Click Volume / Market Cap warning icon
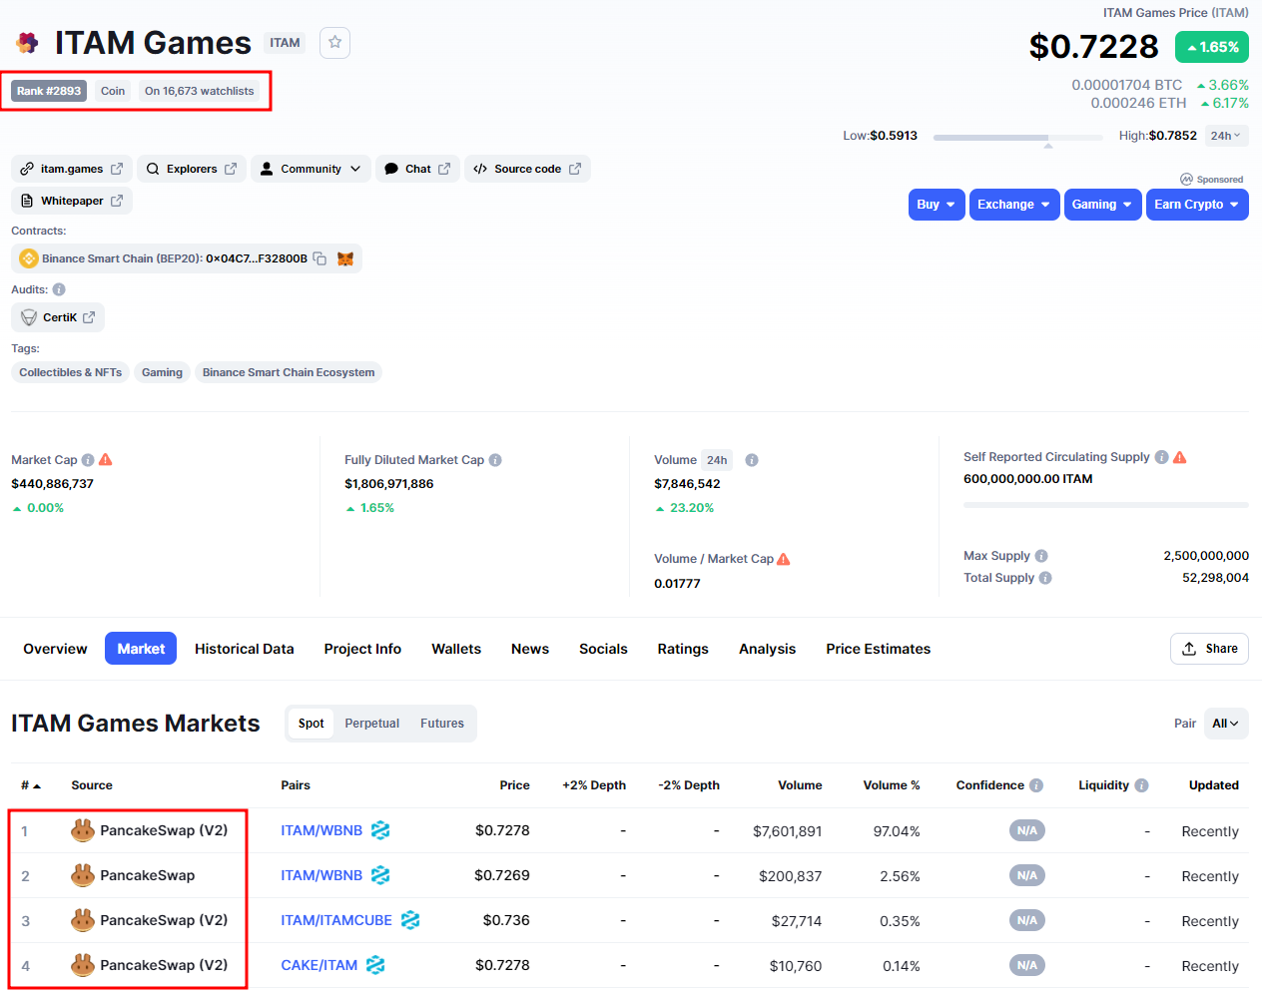 pos(784,559)
